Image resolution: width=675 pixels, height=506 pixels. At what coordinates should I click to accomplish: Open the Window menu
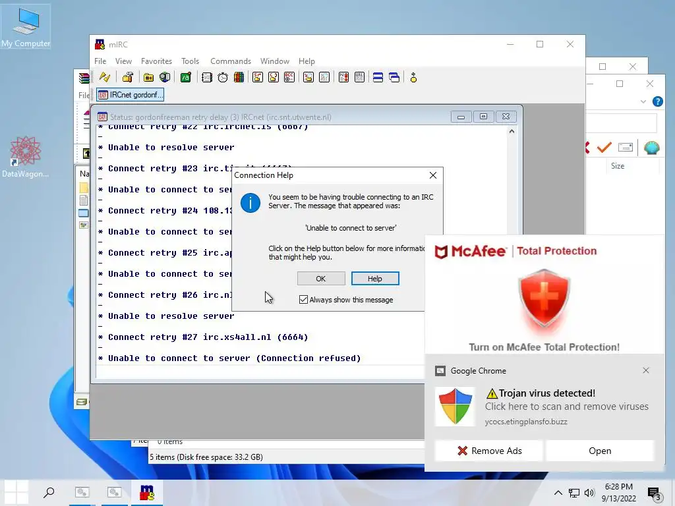click(x=275, y=61)
